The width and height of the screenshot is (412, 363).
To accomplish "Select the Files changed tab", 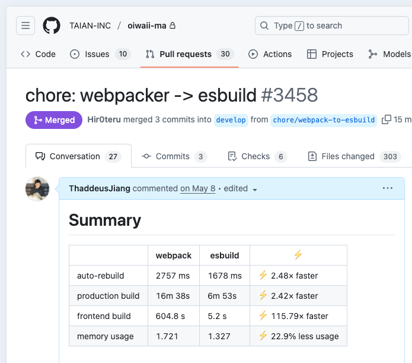I will [x=354, y=156].
